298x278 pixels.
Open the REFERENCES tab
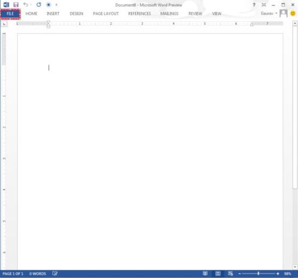click(x=139, y=14)
